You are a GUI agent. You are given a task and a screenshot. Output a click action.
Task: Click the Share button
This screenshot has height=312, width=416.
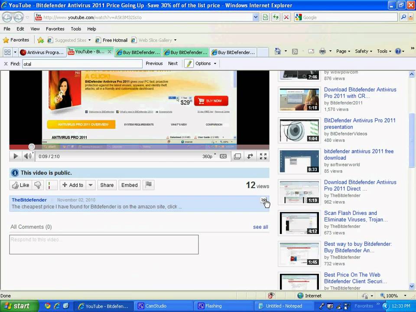[107, 185]
